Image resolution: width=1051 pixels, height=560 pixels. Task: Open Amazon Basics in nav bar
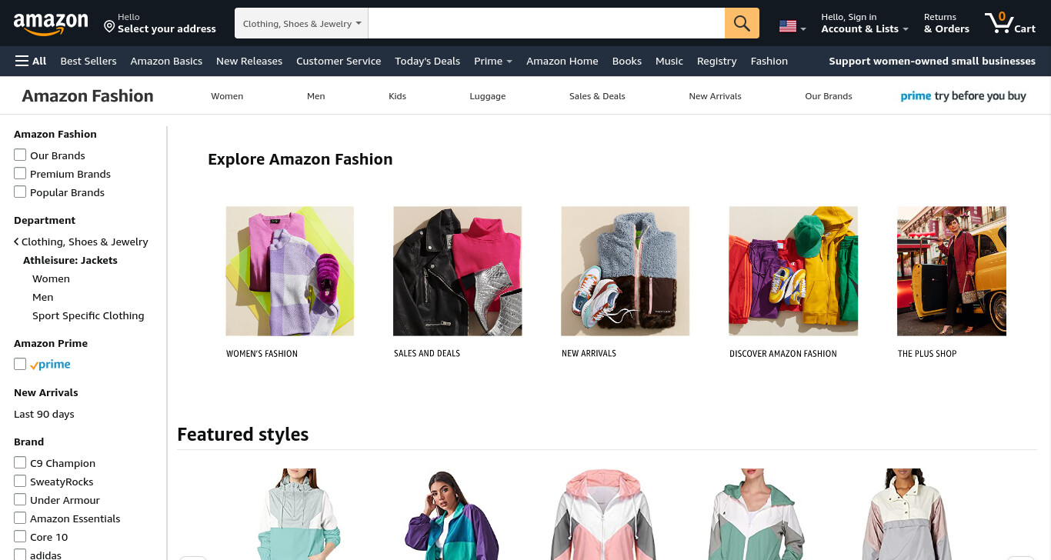[166, 61]
